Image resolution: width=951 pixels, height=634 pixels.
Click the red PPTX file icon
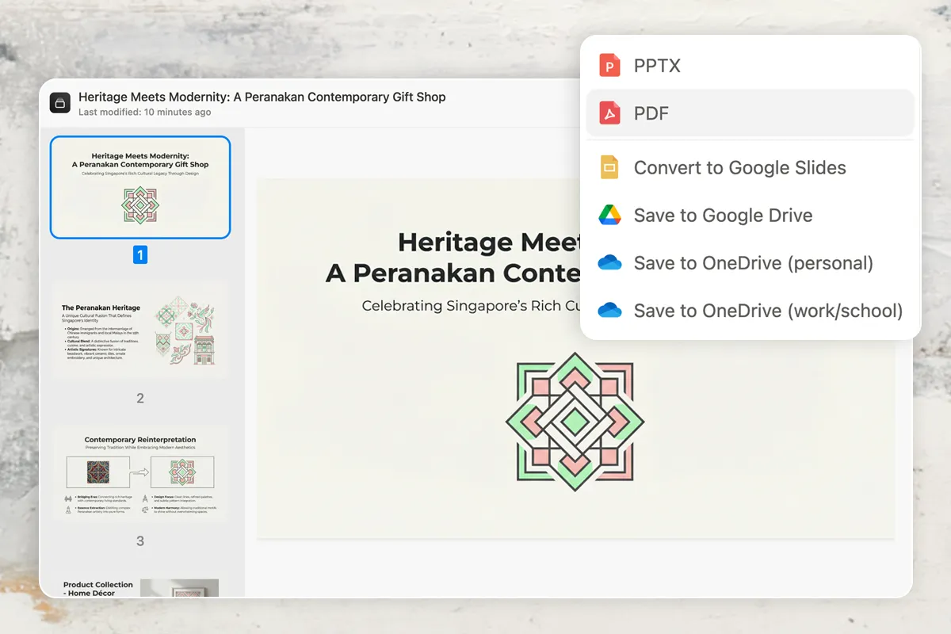click(x=609, y=65)
